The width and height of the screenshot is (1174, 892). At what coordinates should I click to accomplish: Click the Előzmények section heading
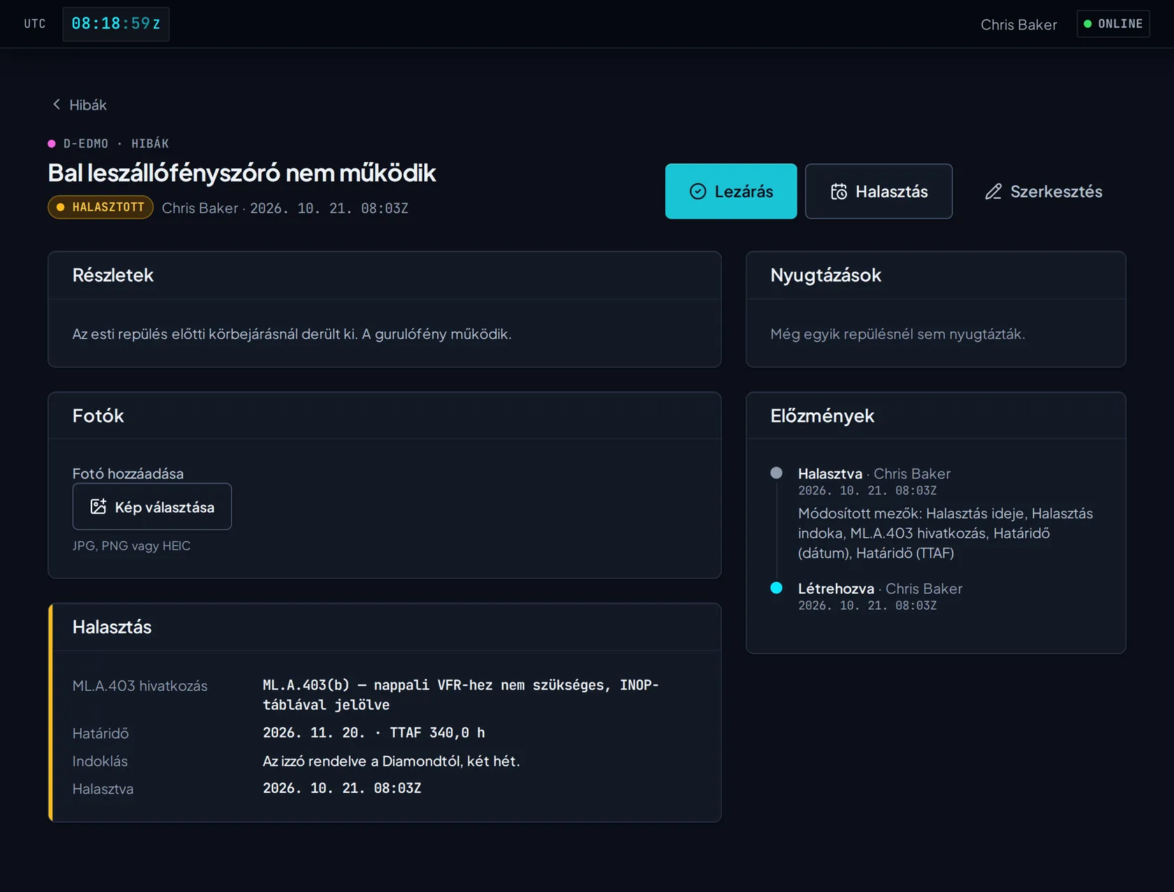pos(822,416)
